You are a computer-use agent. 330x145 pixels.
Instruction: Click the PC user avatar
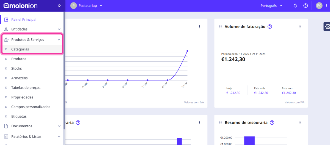(x=319, y=6)
